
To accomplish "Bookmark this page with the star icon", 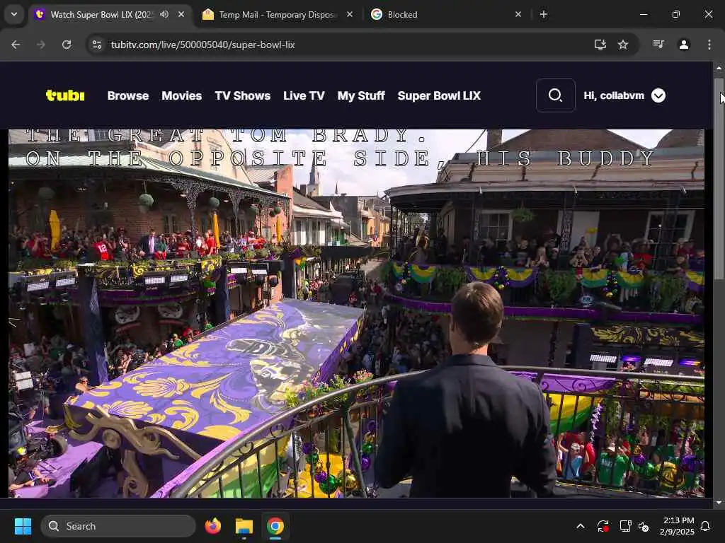I will (x=623, y=45).
